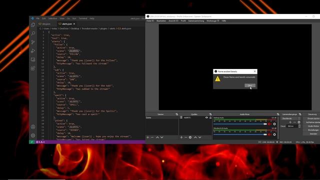320x180 pixels.
Task: Open errors and warnings count in VS Code status bar
Action: tap(40, 142)
